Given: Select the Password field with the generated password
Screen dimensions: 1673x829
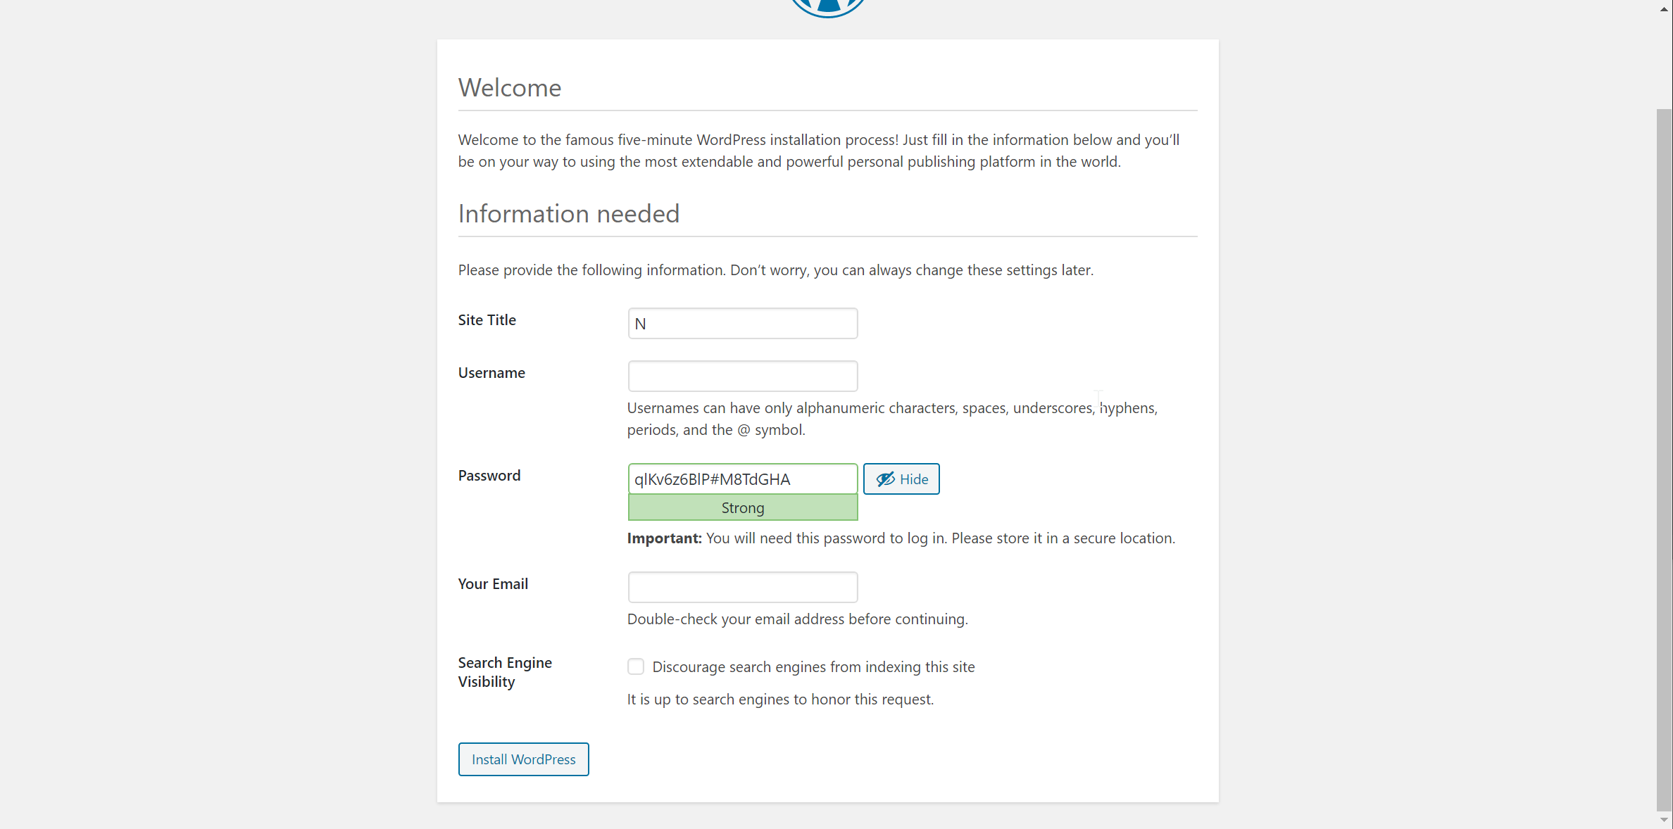Looking at the screenshot, I should tap(743, 479).
